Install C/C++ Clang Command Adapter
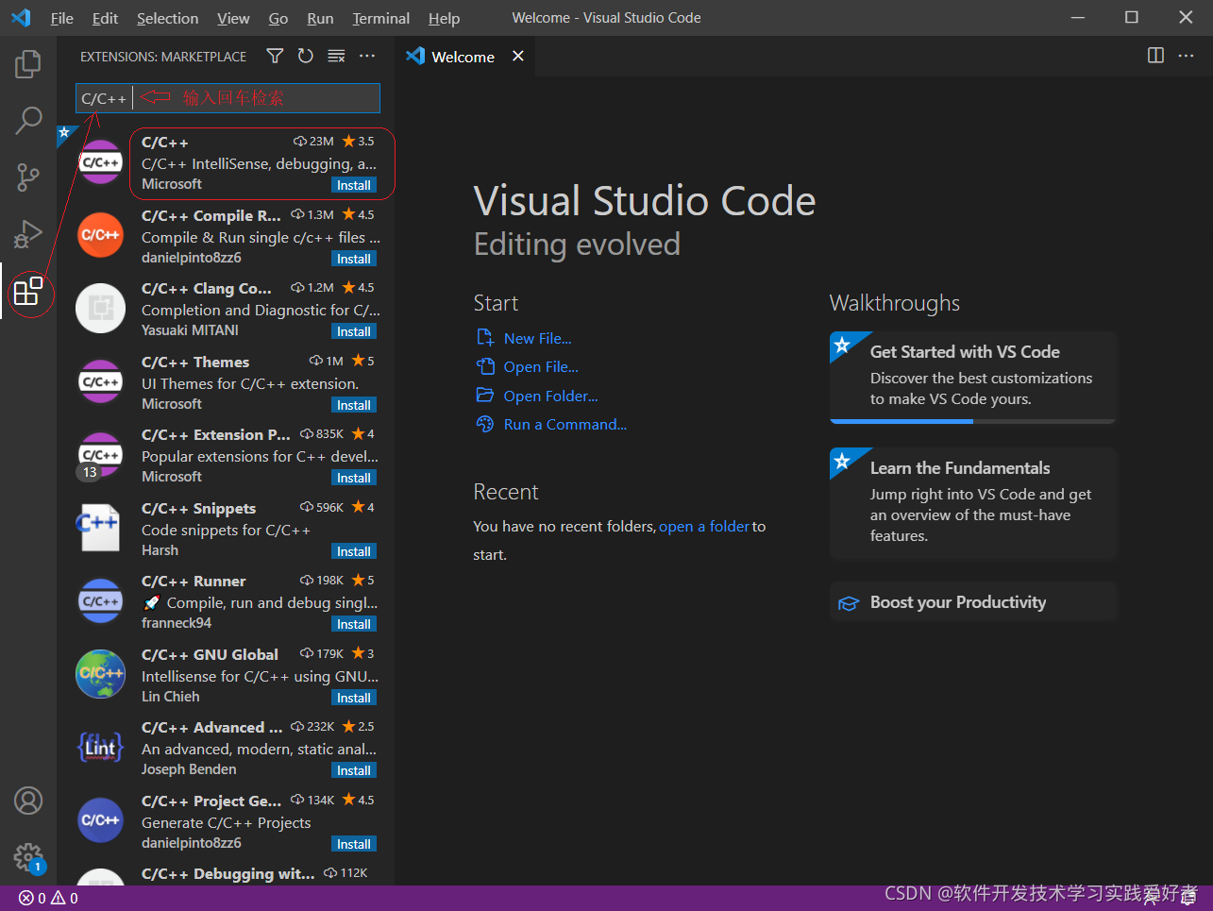Image resolution: width=1213 pixels, height=911 pixels. 354,331
